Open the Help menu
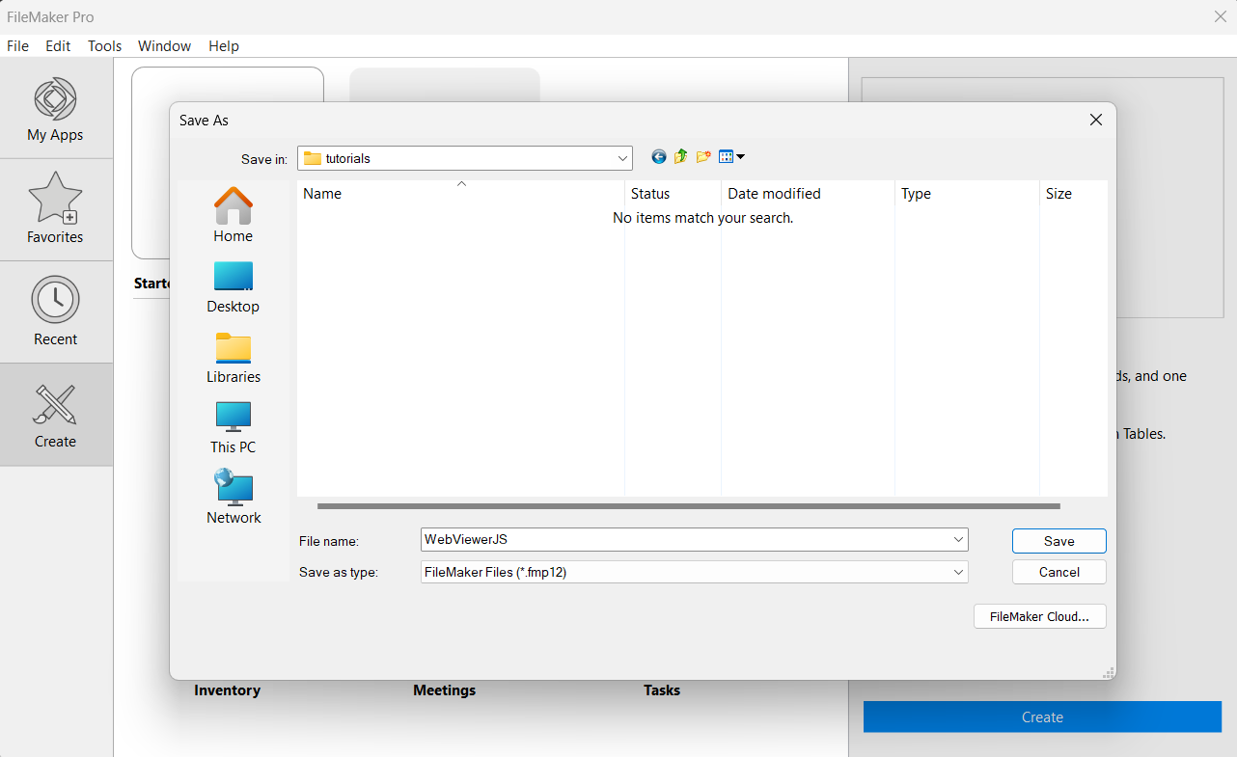 tap(224, 46)
